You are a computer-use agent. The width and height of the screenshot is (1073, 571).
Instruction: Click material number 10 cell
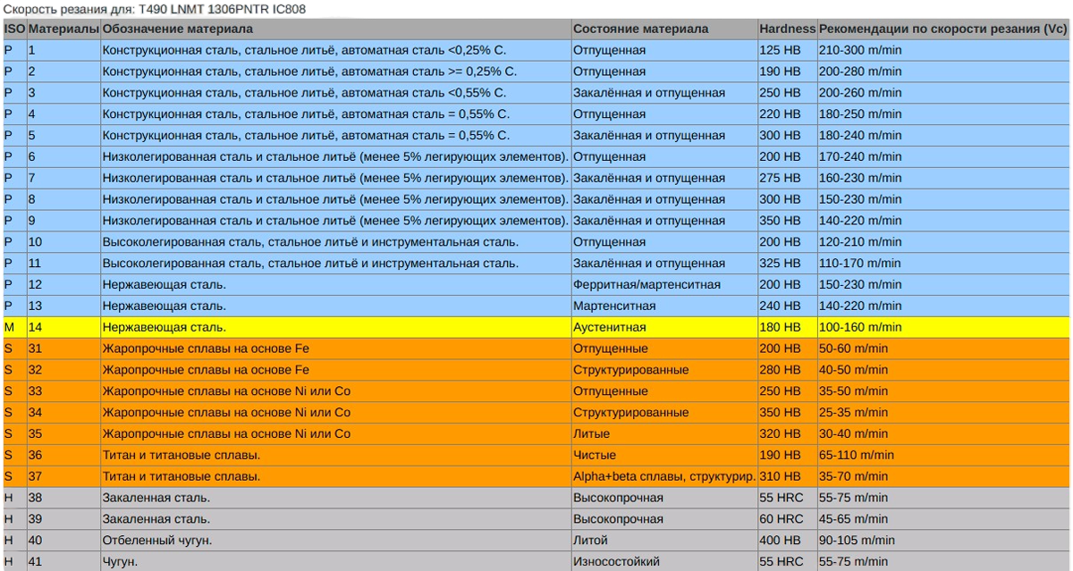(63, 242)
